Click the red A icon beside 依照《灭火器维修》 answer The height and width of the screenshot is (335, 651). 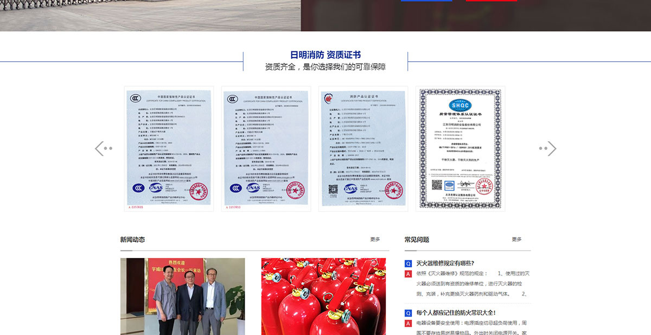pyautogui.click(x=408, y=274)
